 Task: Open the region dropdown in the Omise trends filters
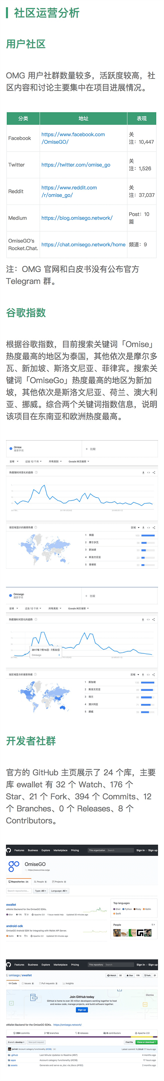[x=14, y=462]
